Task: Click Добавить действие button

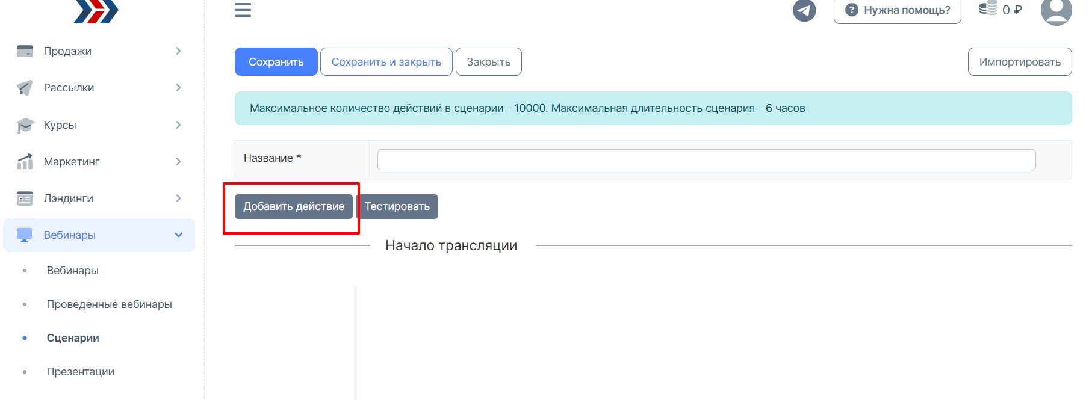Action: coord(293,206)
